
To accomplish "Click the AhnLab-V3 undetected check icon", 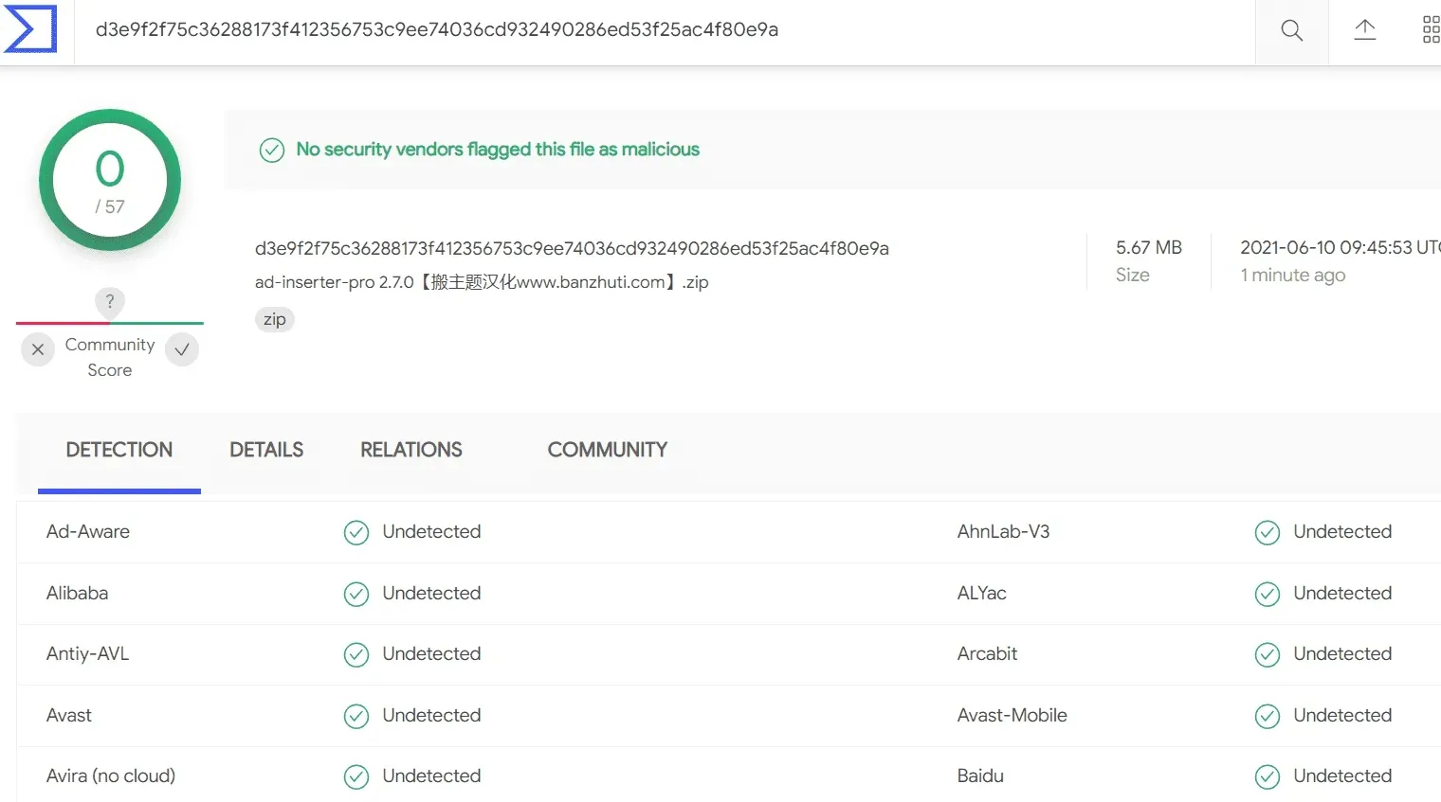I will click(x=1268, y=533).
